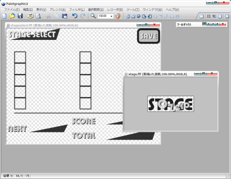Click the STAGE Zero logo image
231x179 pixels.
[170, 104]
